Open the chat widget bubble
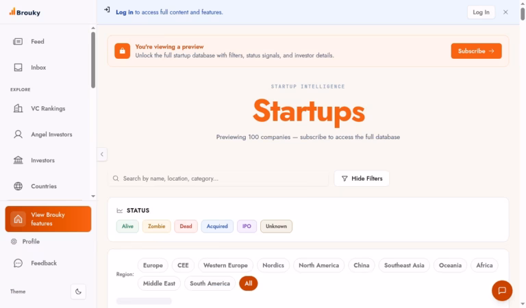Screen dimensions: 526x308 click(x=502, y=291)
